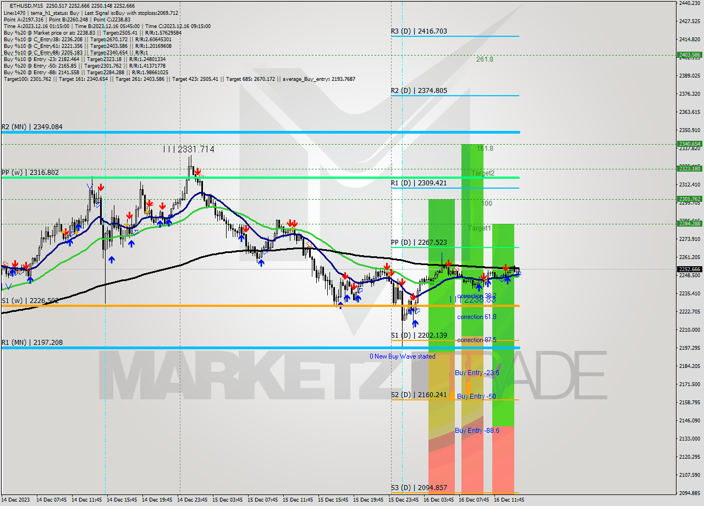Click the R1 (D) 2309.421 pivot label
704x506 pixels.
point(419,183)
